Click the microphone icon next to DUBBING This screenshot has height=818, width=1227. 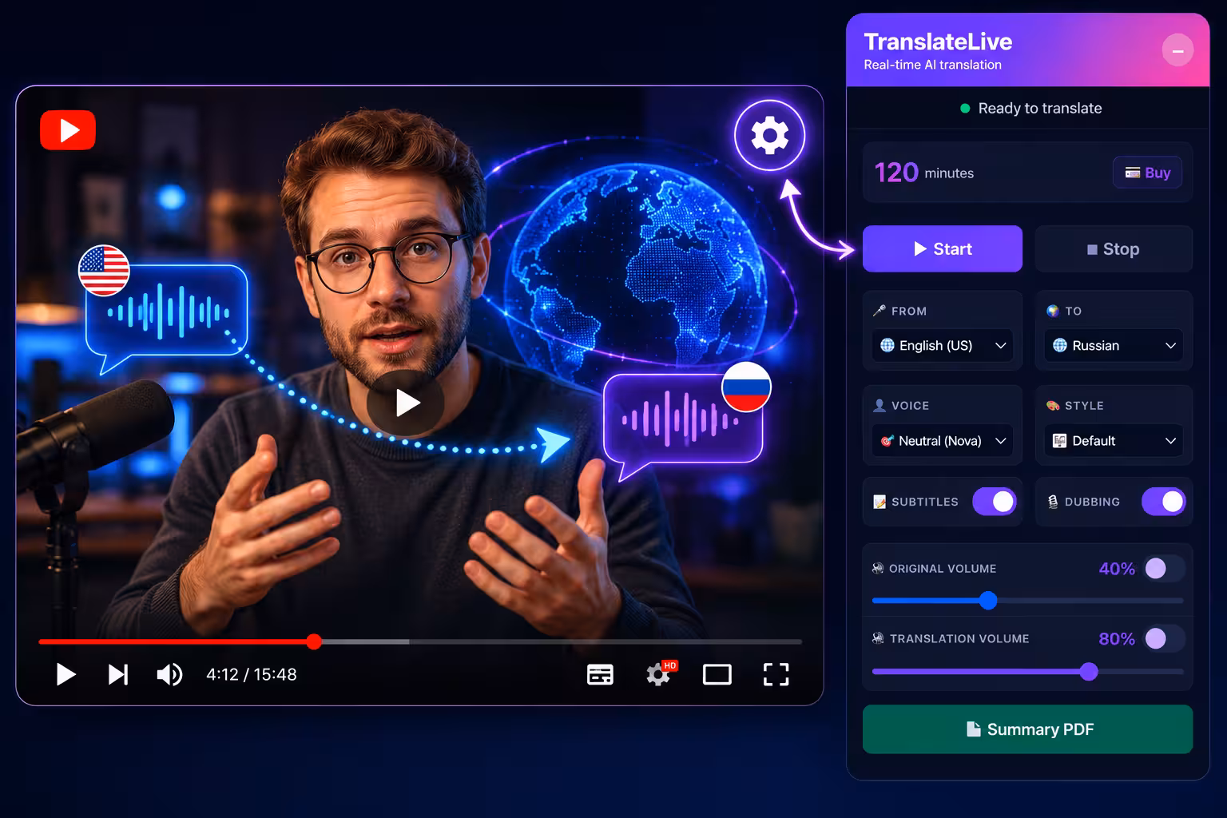(x=1053, y=502)
